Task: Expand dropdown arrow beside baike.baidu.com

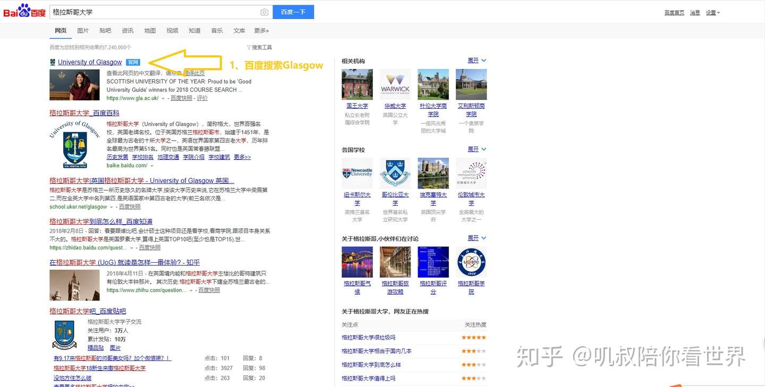Action: tap(151, 166)
